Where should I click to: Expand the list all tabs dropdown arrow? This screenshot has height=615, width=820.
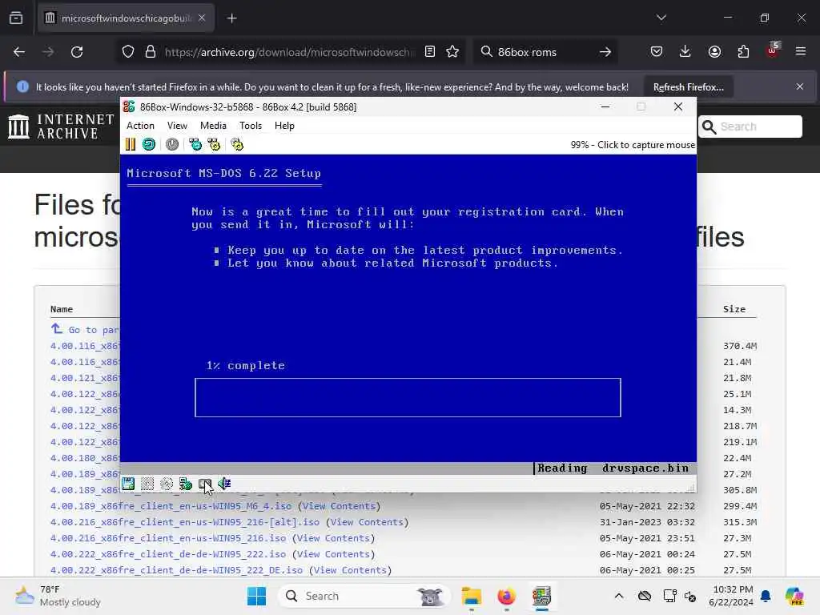tap(661, 18)
